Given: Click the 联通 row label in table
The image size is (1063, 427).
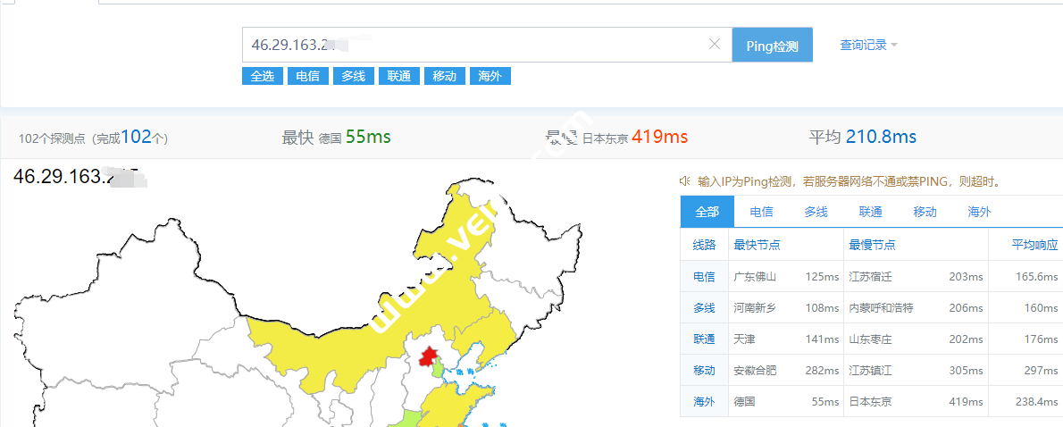Looking at the screenshot, I should (704, 339).
